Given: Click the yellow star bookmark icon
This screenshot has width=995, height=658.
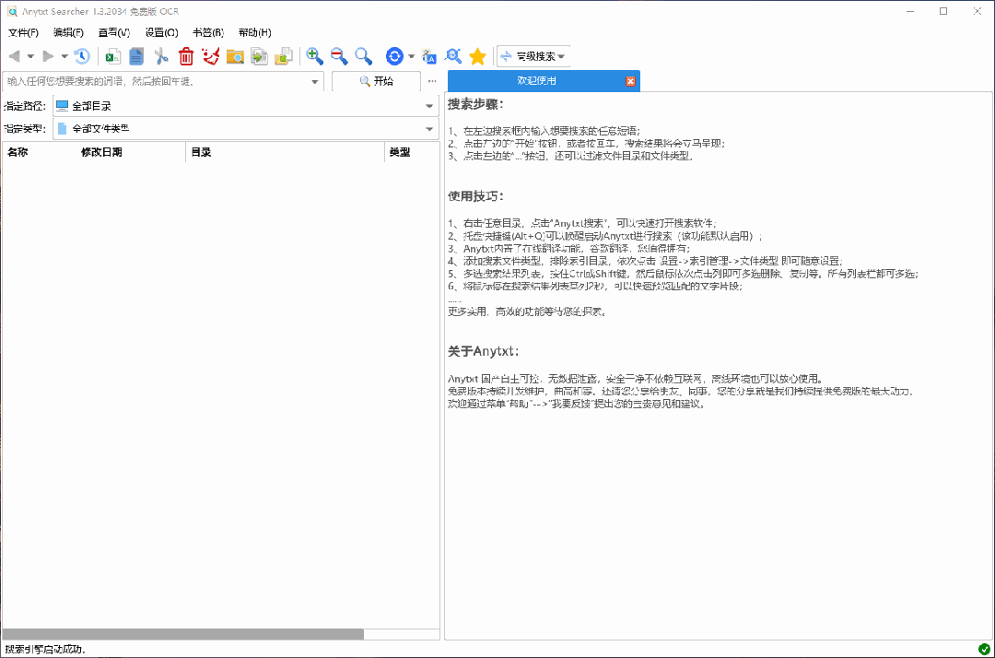Looking at the screenshot, I should click(x=477, y=56).
